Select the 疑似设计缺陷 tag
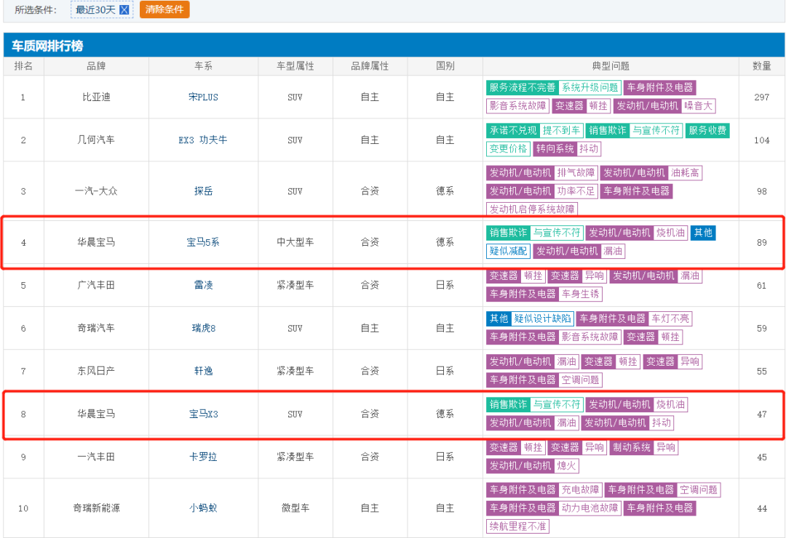Screen dimensions: 786x538 [x=542, y=318]
